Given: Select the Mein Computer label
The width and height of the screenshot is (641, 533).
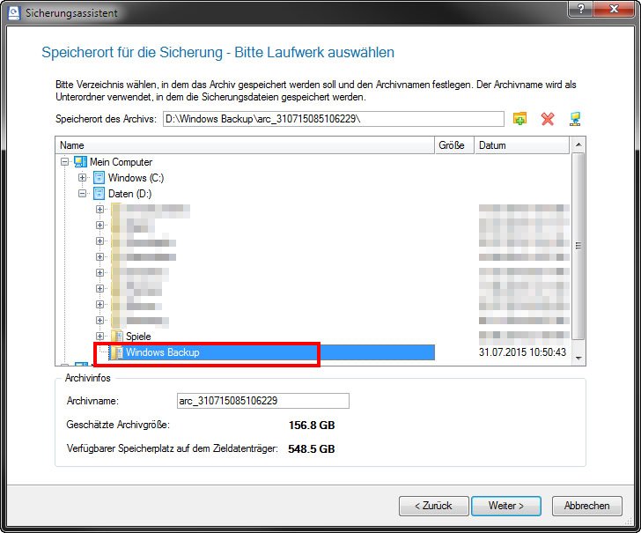Looking at the screenshot, I should point(121,162).
